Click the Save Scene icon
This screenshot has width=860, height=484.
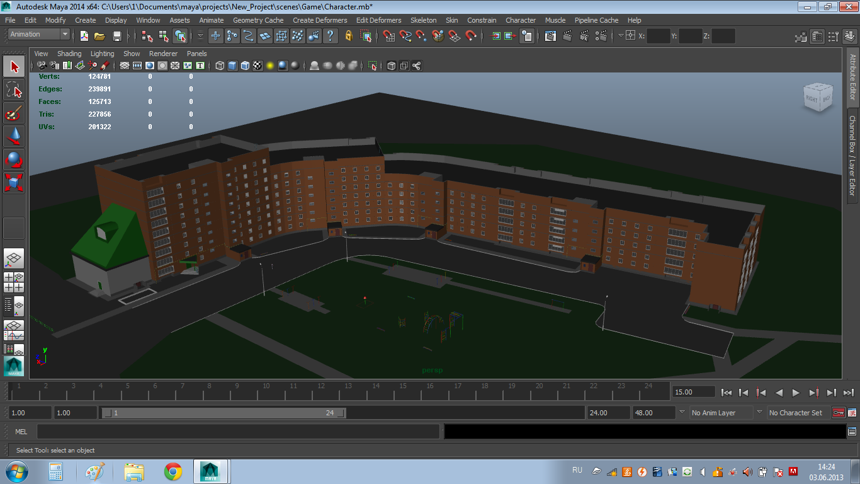point(116,37)
